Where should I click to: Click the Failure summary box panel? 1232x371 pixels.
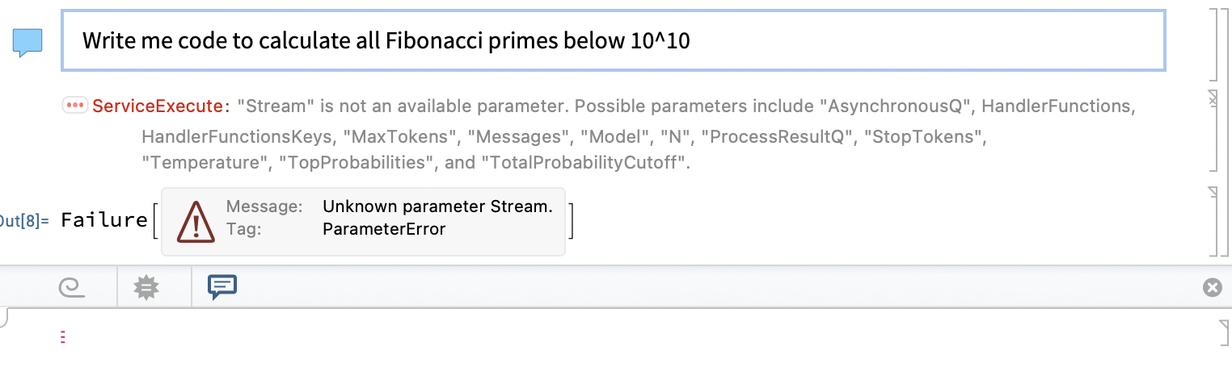tap(363, 221)
